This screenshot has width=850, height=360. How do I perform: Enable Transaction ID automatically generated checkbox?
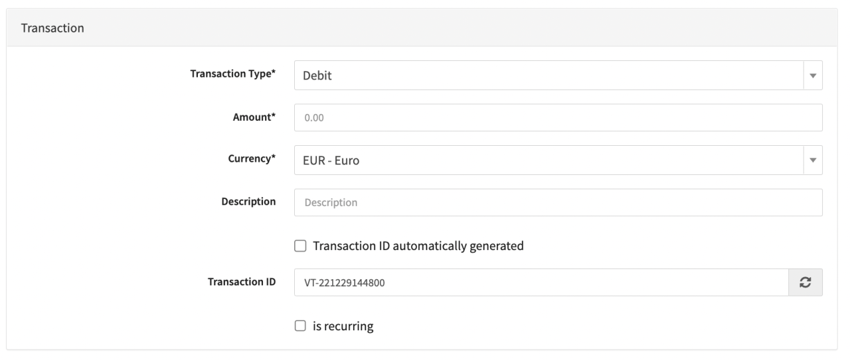[300, 246]
